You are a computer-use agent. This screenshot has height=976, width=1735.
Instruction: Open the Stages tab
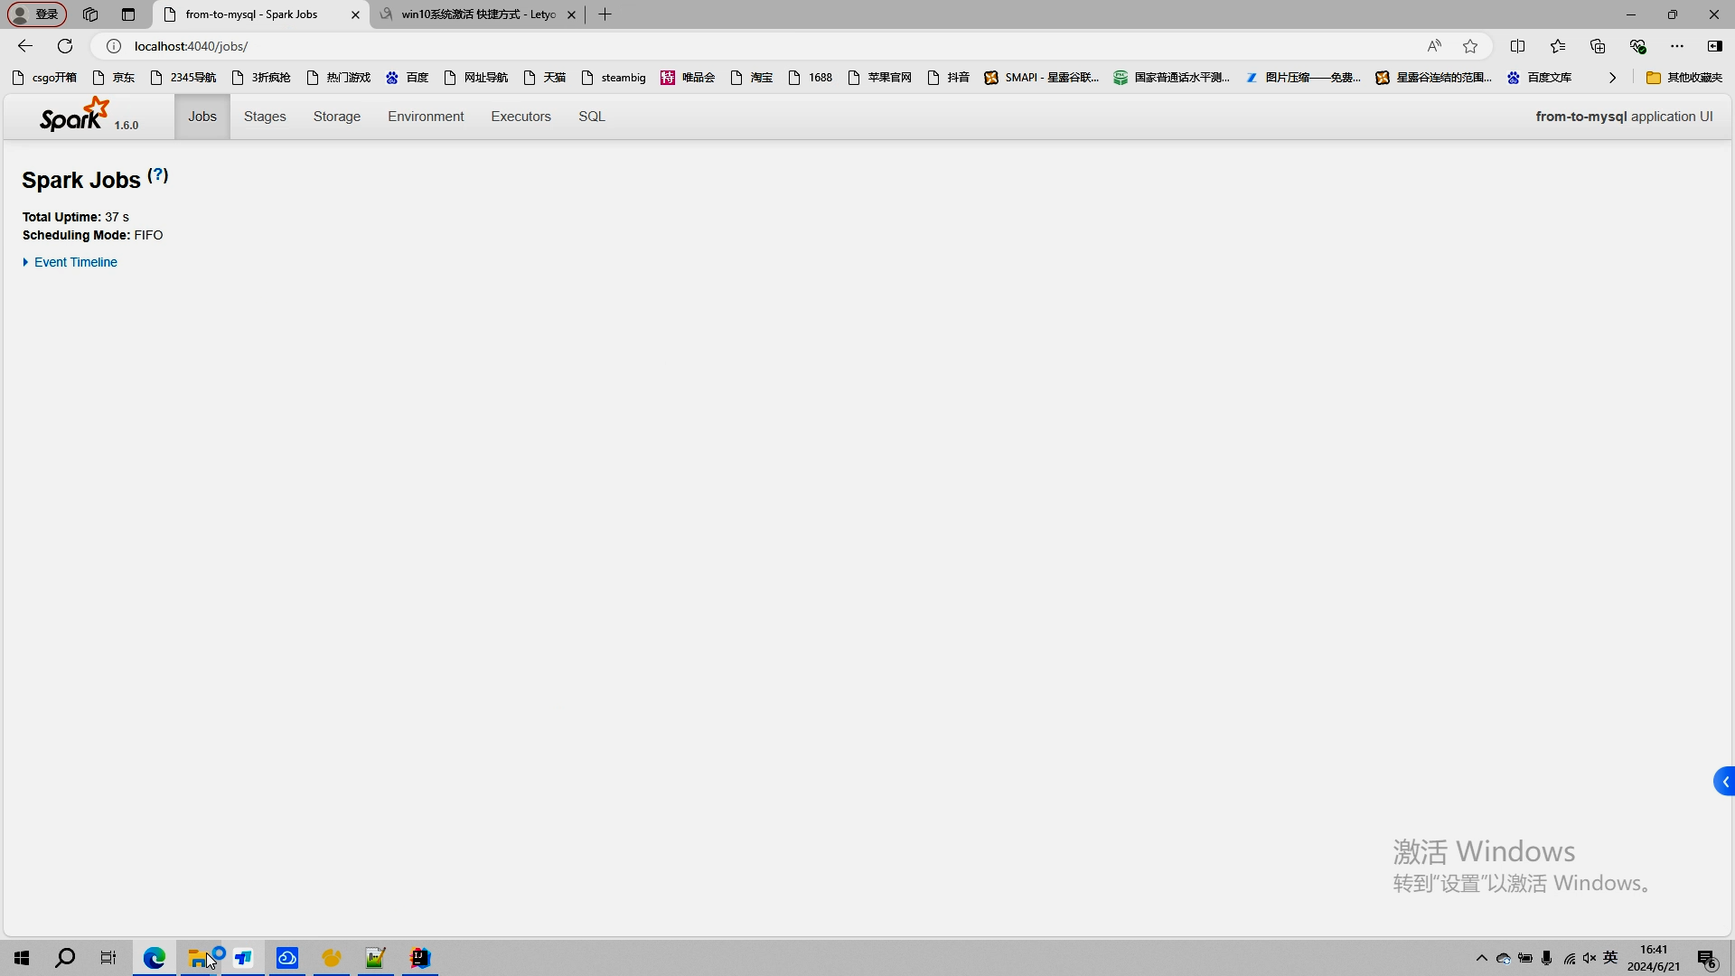click(265, 117)
